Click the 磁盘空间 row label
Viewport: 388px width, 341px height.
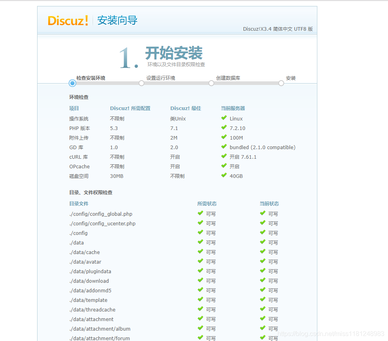click(79, 176)
